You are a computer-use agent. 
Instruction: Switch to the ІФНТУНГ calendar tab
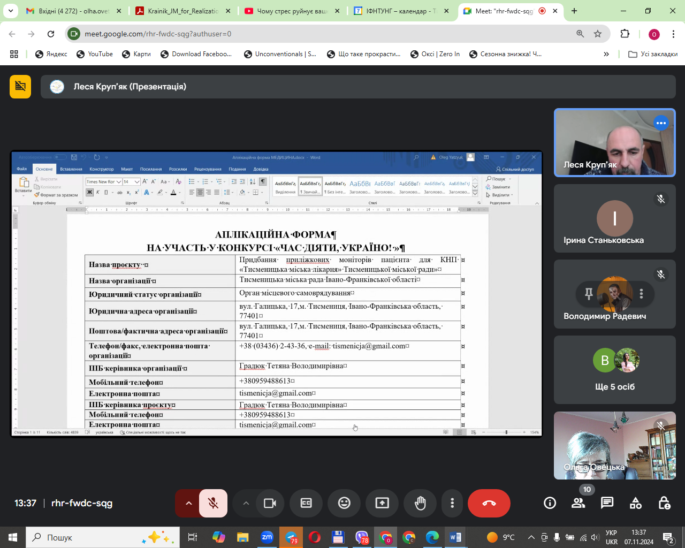pyautogui.click(x=401, y=11)
